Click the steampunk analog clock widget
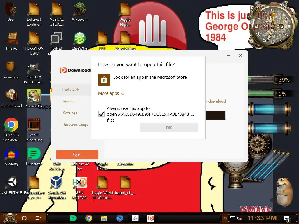This screenshot has height=224, width=299. (273, 26)
